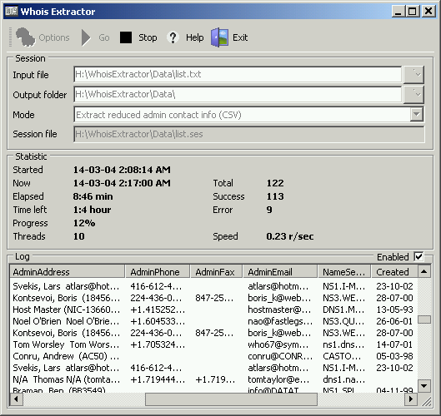The height and width of the screenshot is (416, 441).
Task: Open the Output folder browse dropdown button
Action: point(413,94)
